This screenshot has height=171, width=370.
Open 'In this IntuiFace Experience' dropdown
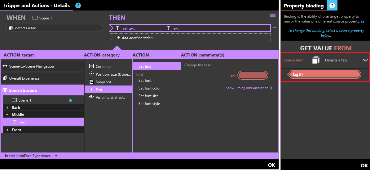click(56, 156)
